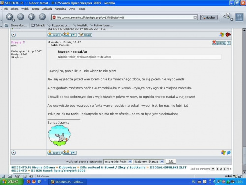Reload the page with the Reload button
This screenshot has height=185, width=246.
tap(31, 17)
